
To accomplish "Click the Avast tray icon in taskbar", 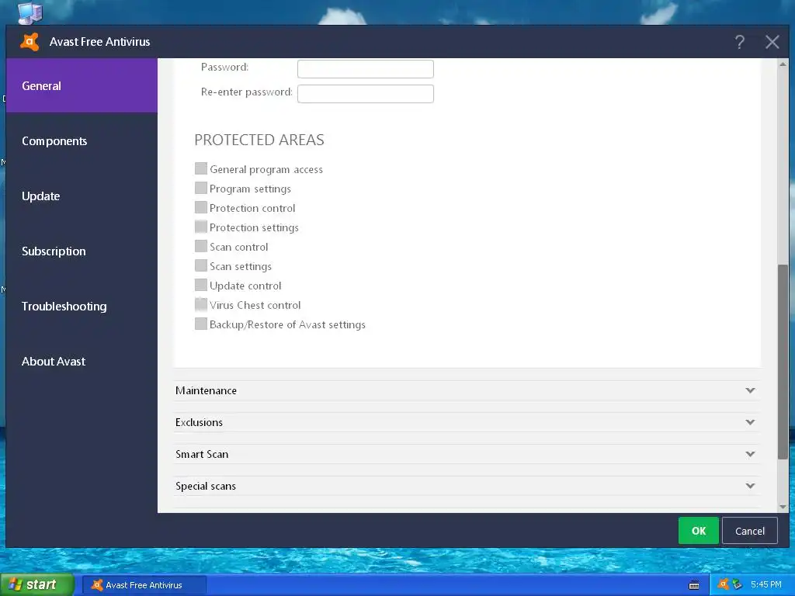I will (x=724, y=584).
